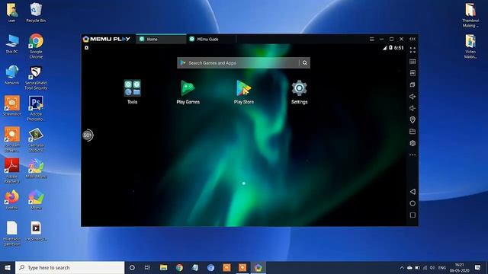Screen dimensions: 488x274
Task: Open MEmu settings gear in sidebar
Action: [x=413, y=143]
